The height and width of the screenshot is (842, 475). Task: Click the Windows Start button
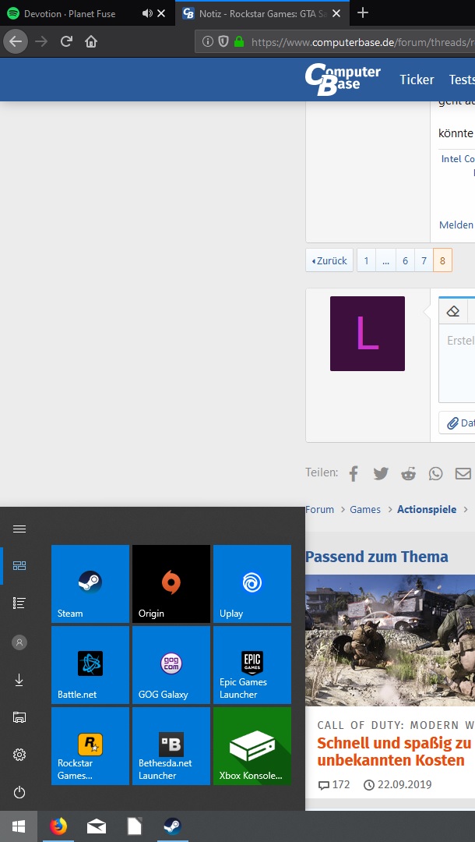click(x=19, y=826)
